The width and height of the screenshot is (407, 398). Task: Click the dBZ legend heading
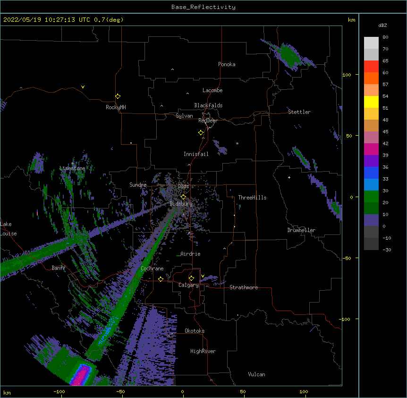pos(382,25)
